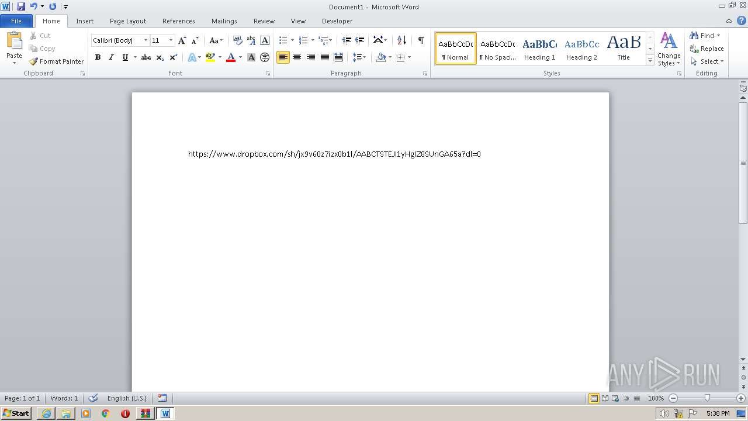Click the vertical scrollbar thumb

743,163
